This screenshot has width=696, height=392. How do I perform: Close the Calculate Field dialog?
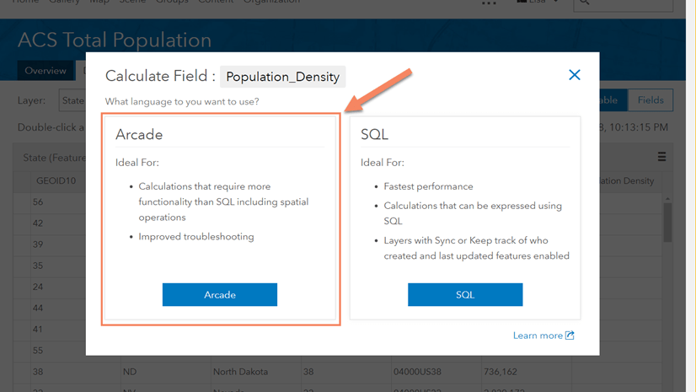pyautogui.click(x=575, y=75)
